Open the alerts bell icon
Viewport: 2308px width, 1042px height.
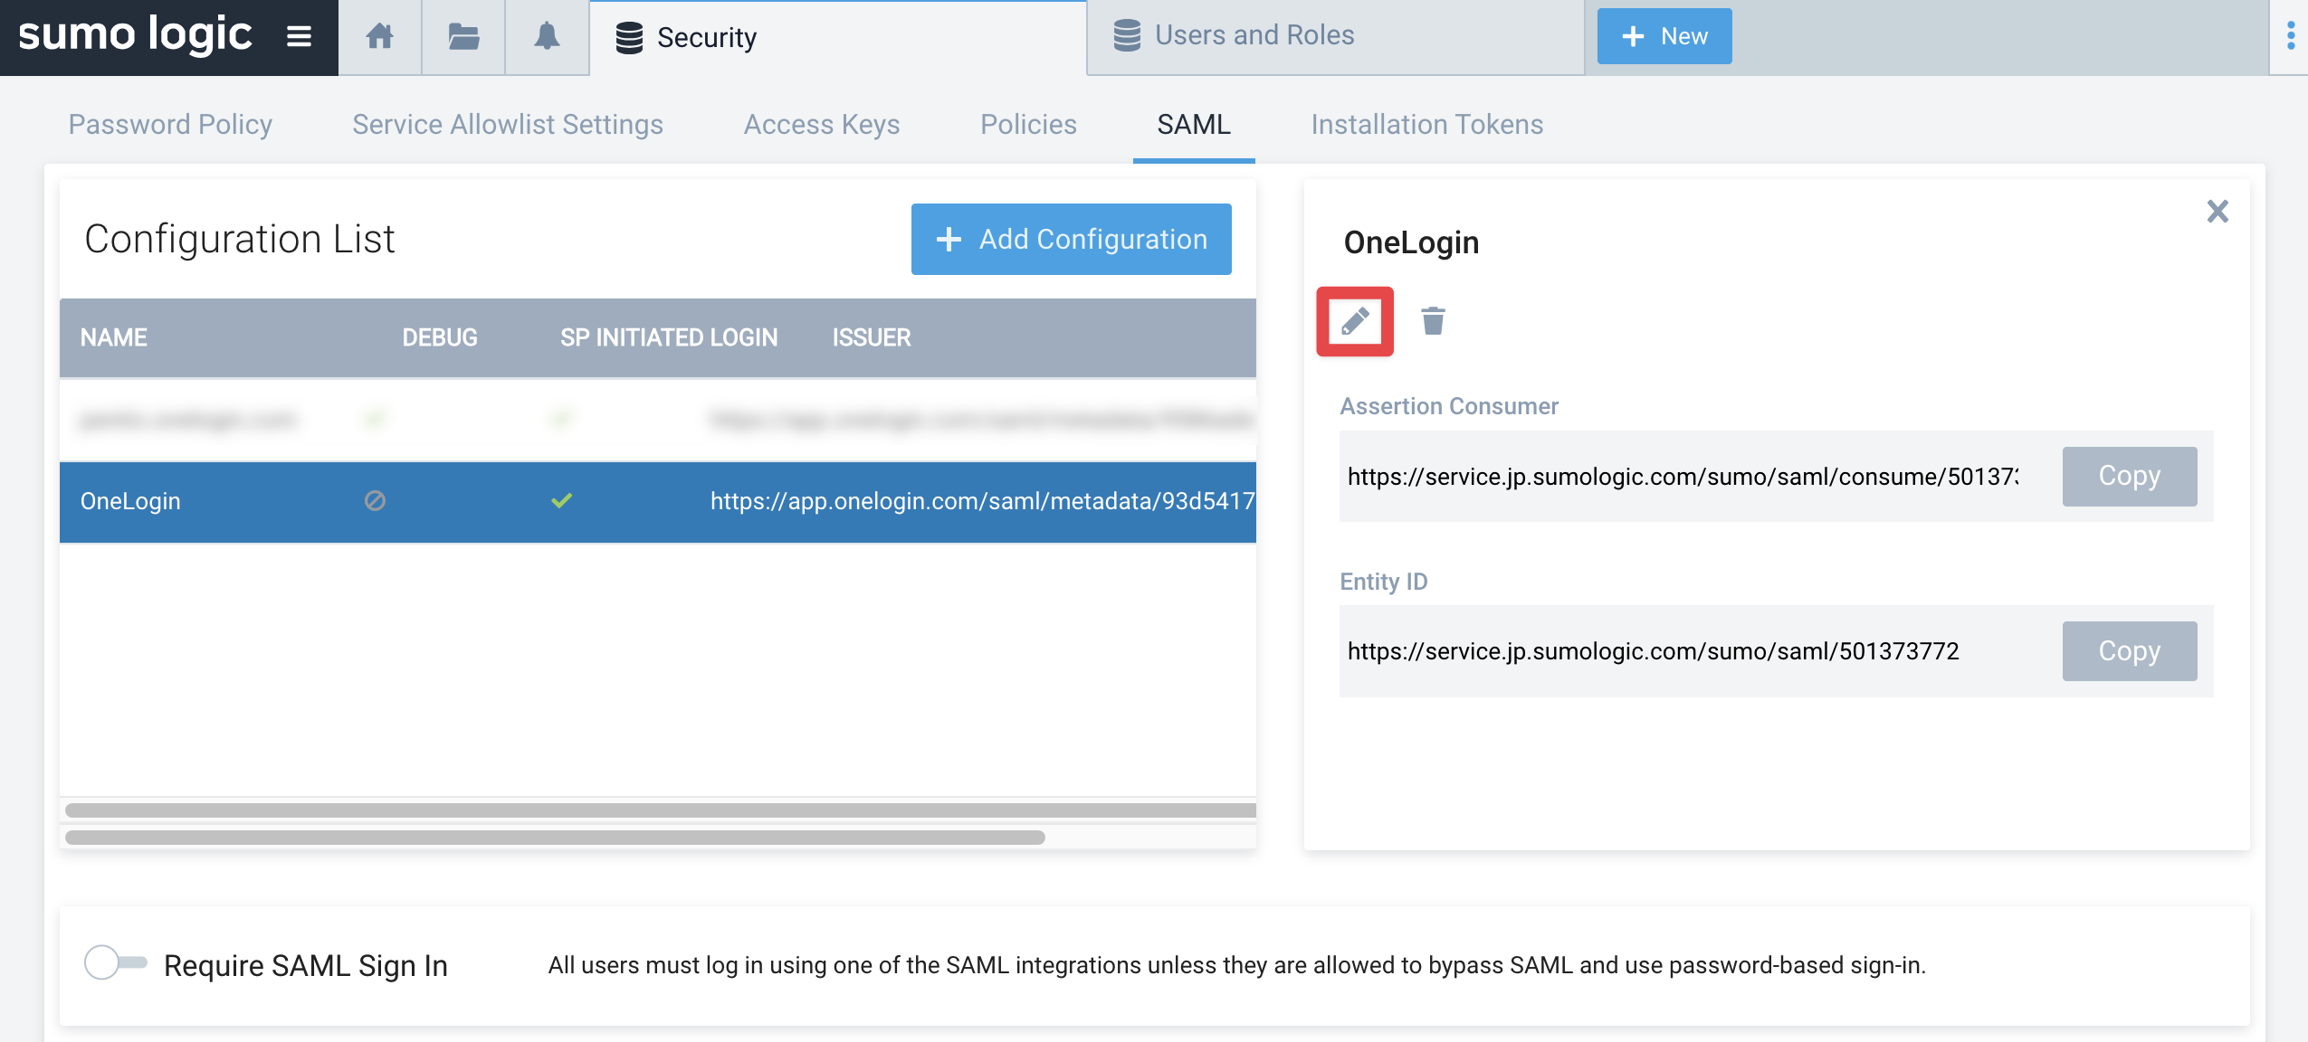(x=547, y=37)
